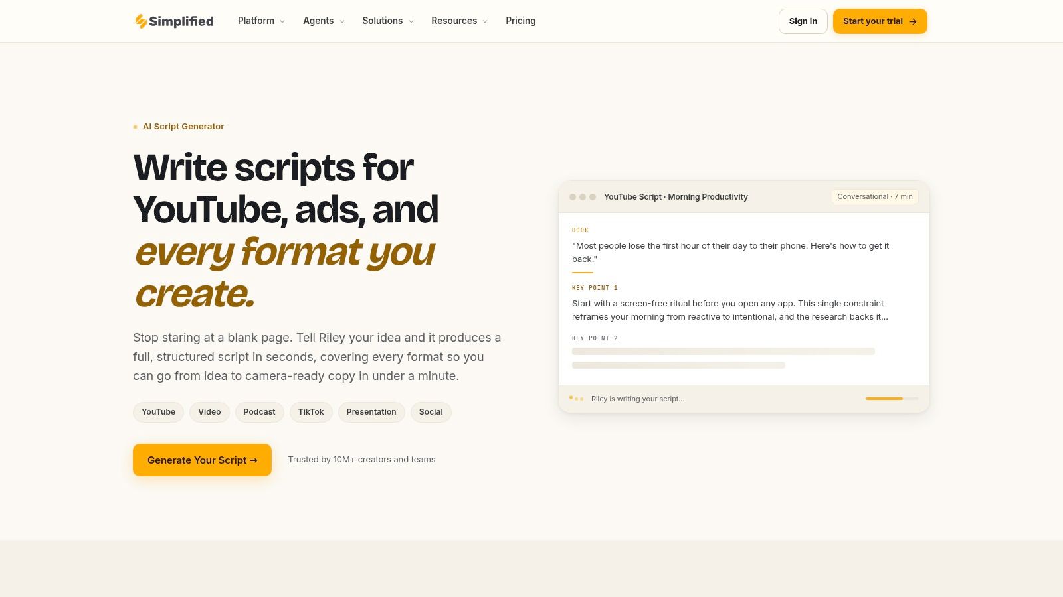Click the Simplified logo icon
Image resolution: width=1063 pixels, height=597 pixels.
pos(141,21)
